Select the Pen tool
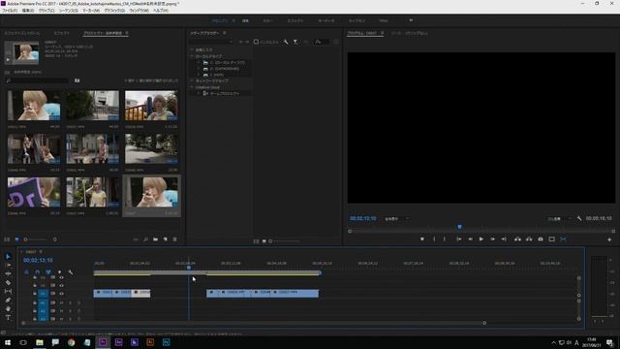 pyautogui.click(x=8, y=300)
